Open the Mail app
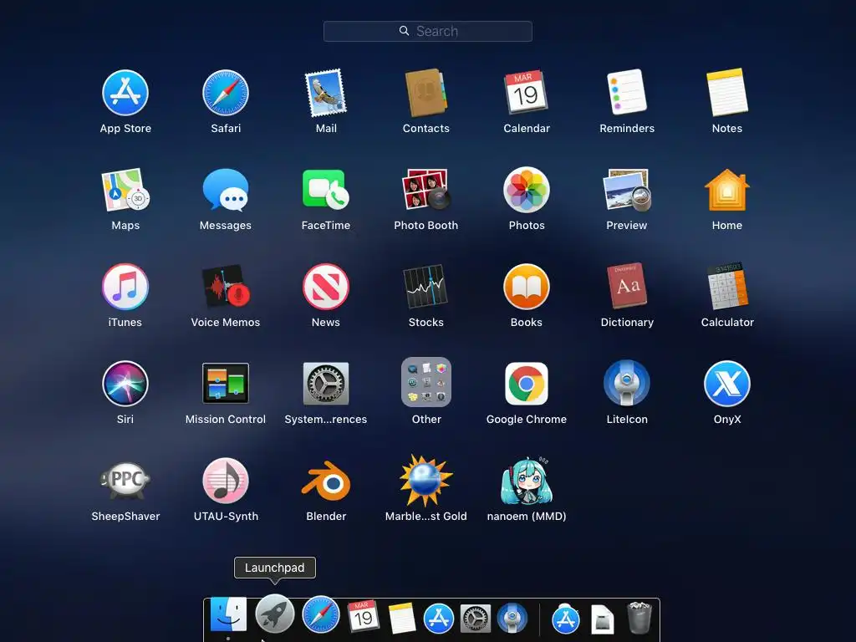 point(326,93)
